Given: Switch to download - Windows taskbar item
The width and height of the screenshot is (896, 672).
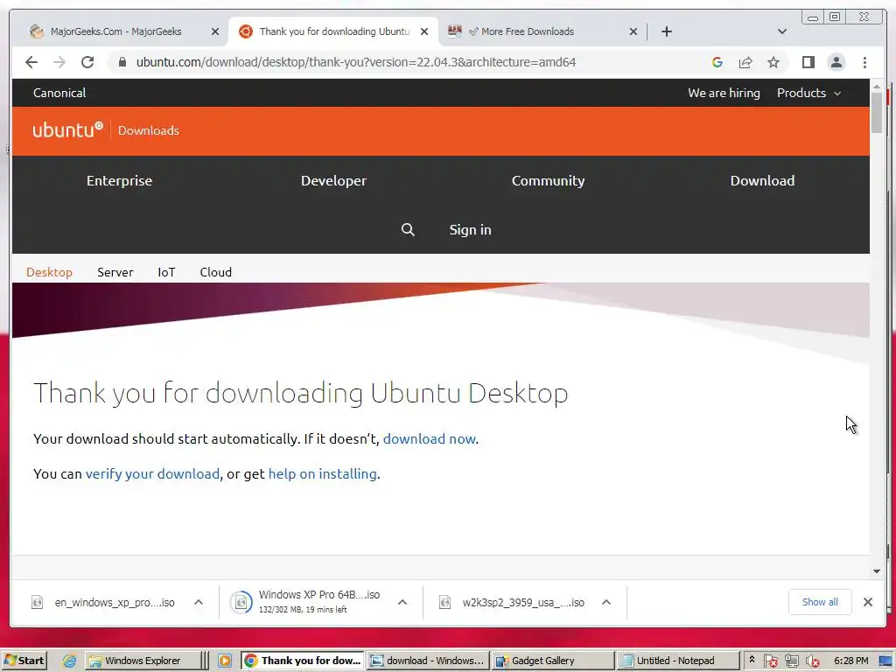Looking at the screenshot, I should 427,661.
